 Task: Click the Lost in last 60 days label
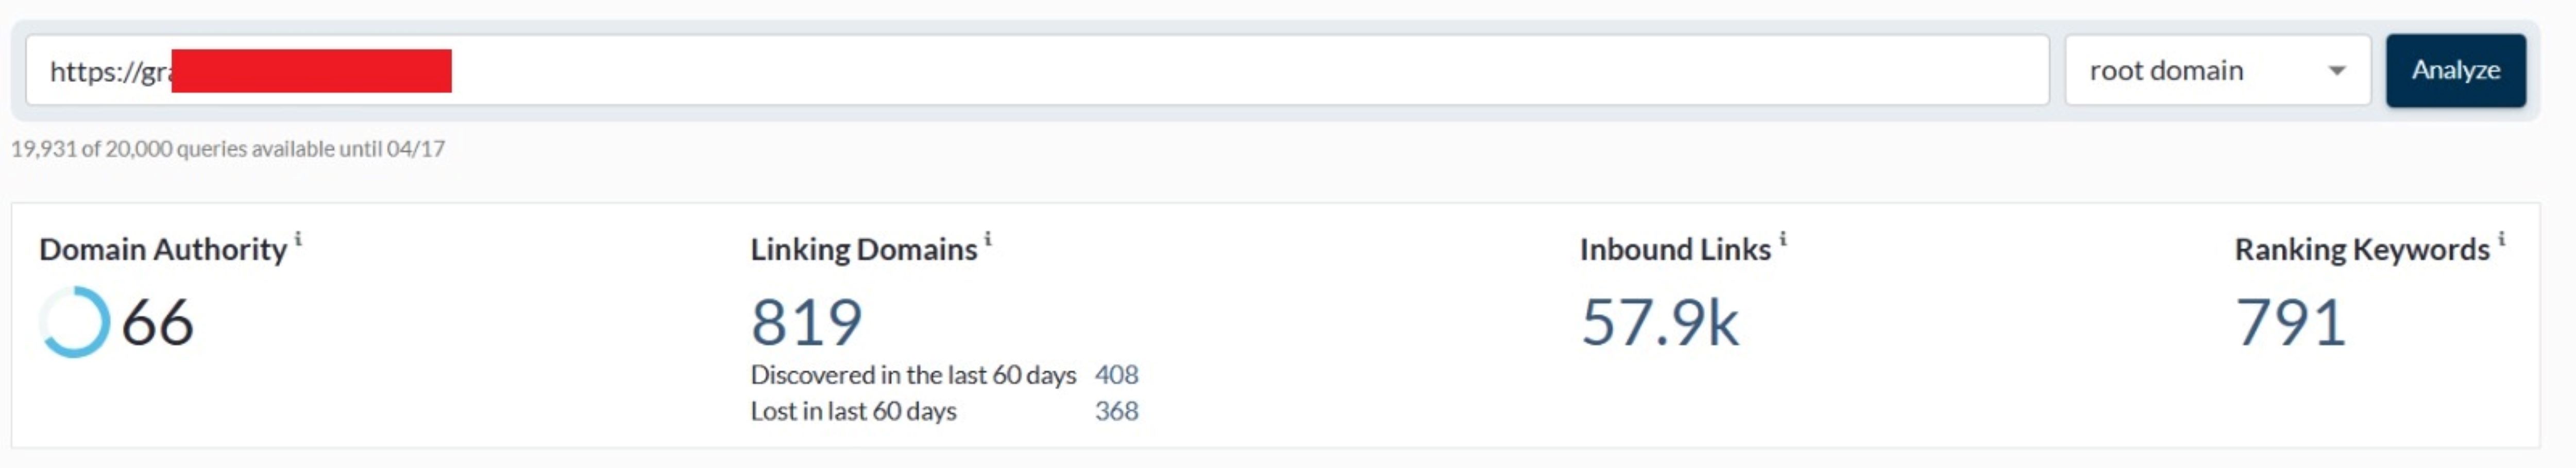point(853,411)
